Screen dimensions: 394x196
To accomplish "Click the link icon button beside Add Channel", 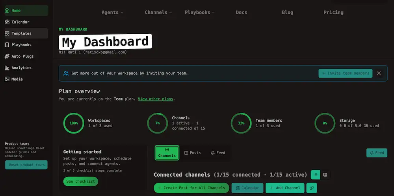I will (312, 188).
